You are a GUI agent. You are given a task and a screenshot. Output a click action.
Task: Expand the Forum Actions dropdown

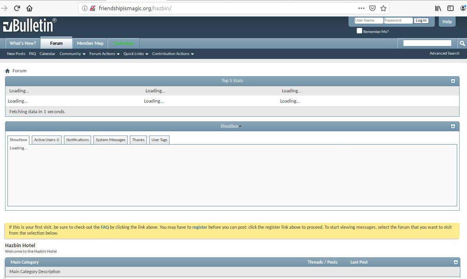click(104, 54)
